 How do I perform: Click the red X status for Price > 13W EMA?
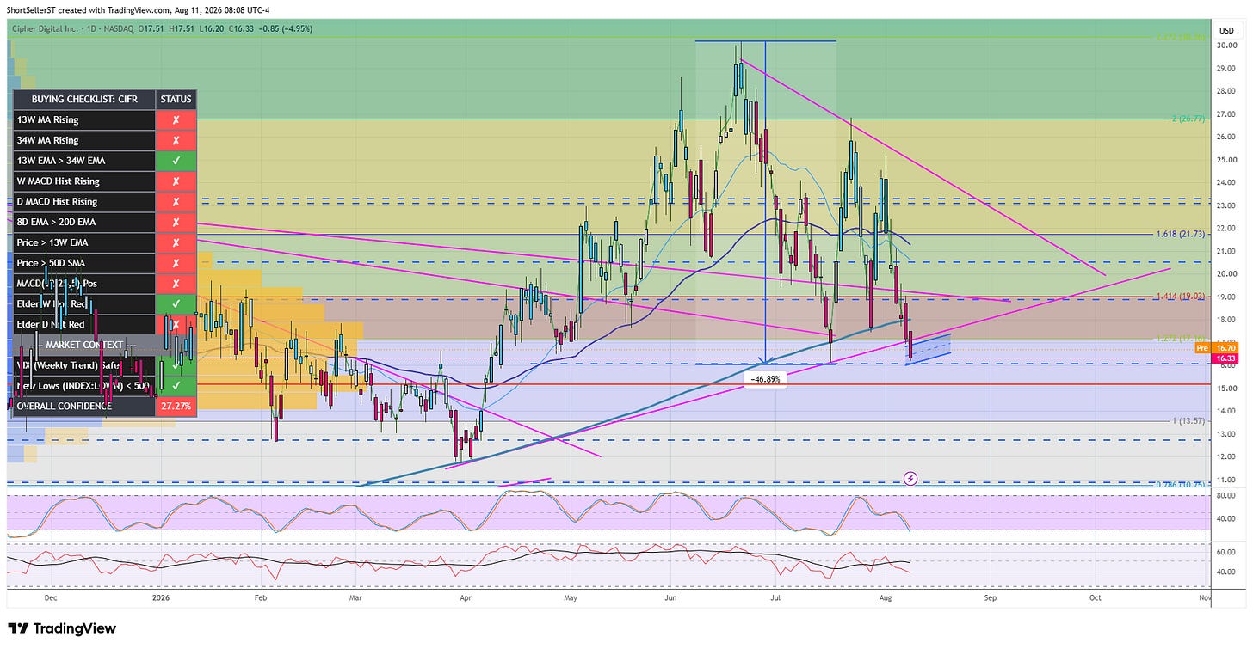tap(176, 242)
